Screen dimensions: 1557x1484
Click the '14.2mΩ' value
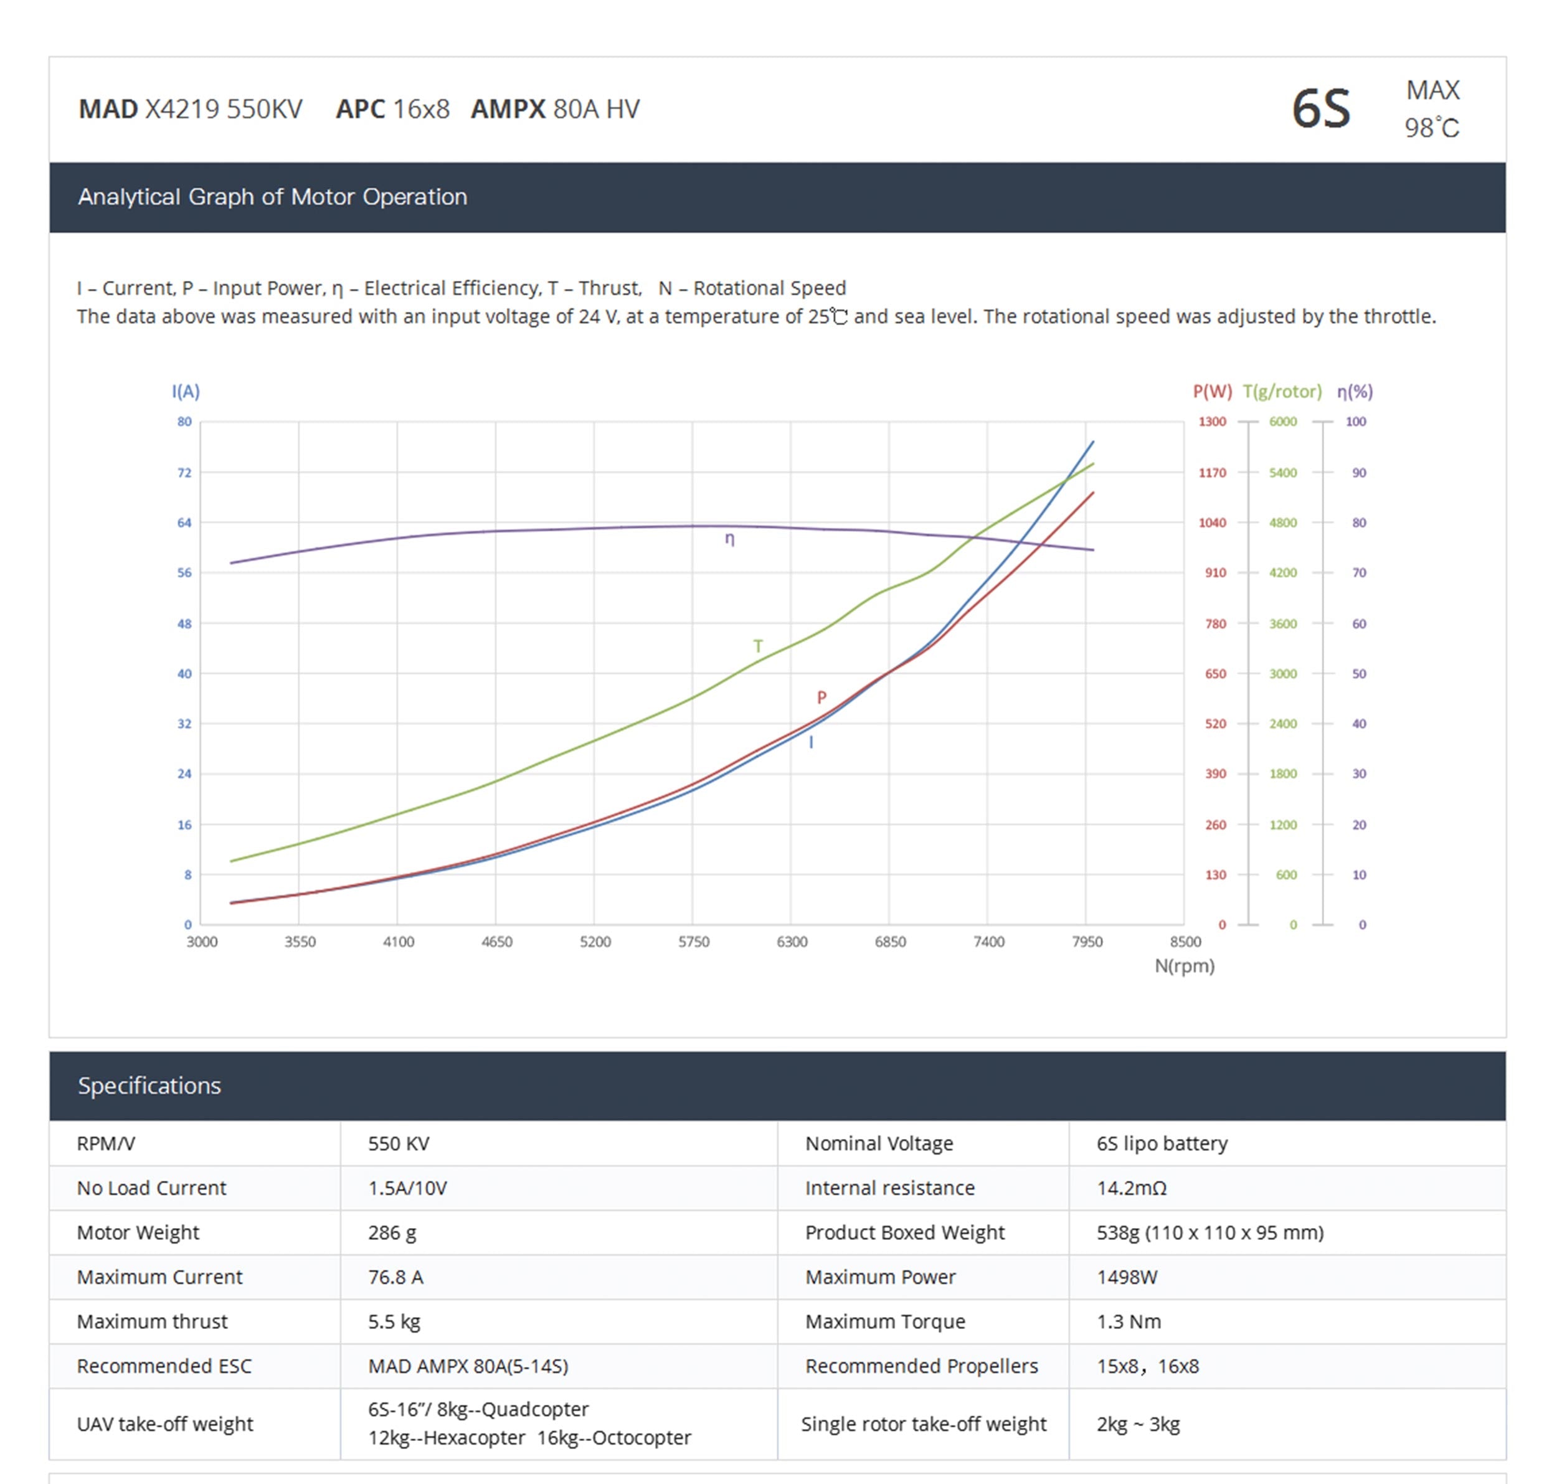(1132, 1188)
